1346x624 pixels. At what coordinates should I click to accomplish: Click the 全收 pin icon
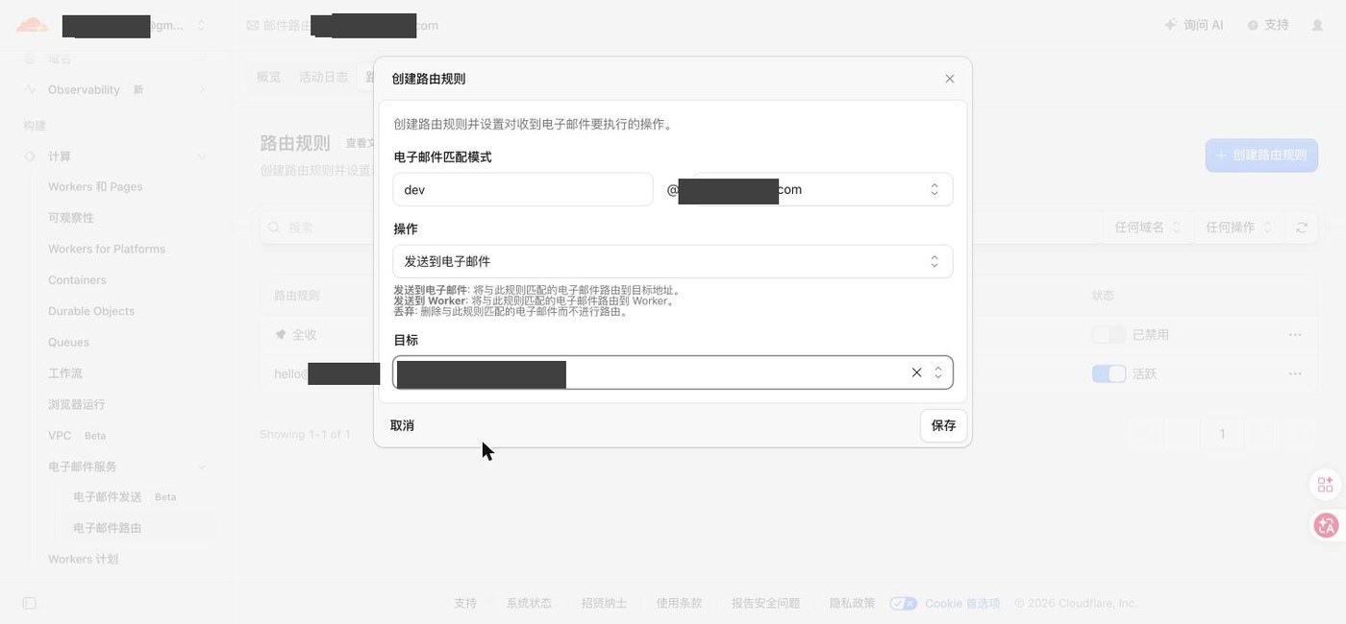click(281, 334)
